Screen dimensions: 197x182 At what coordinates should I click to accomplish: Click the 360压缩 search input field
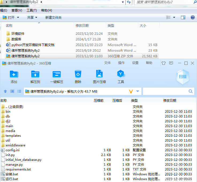coord(165,91)
